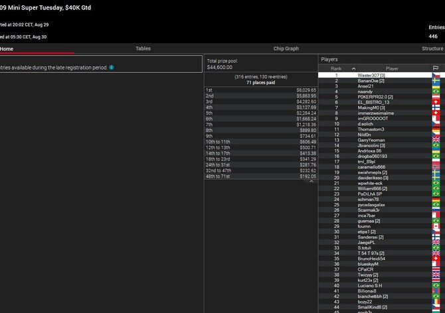Click the 71 places paid text

pyautogui.click(x=260, y=82)
